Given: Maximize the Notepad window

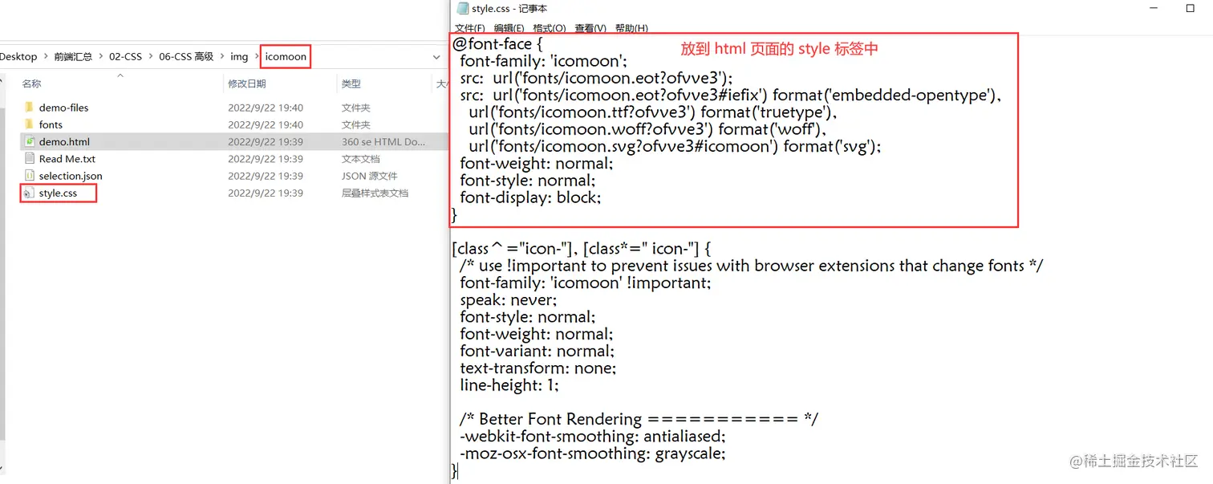Looking at the screenshot, I should (1191, 8).
